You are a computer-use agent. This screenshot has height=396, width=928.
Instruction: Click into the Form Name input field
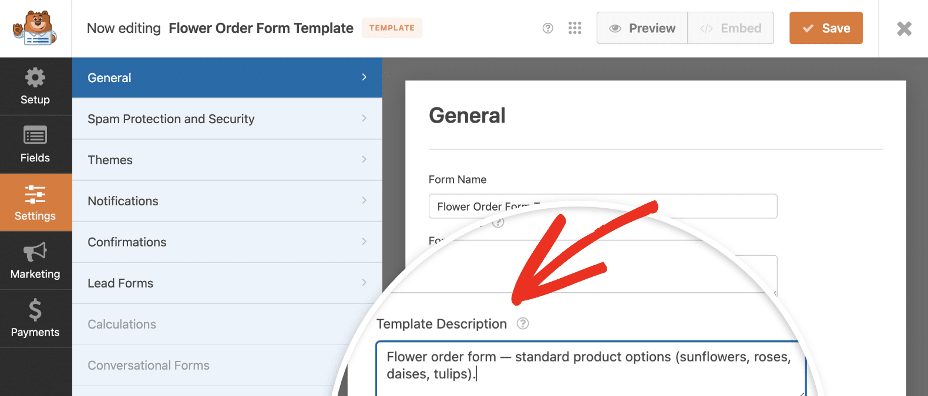point(603,206)
